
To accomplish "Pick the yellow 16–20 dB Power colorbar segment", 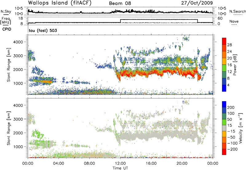I will [224, 61].
